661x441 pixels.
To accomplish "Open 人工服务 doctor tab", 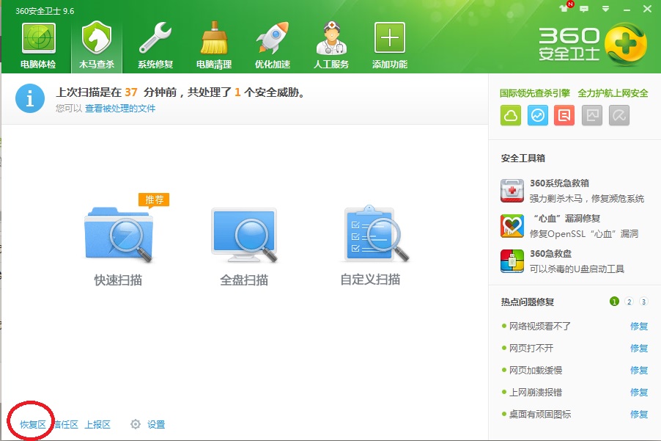I will [331, 45].
